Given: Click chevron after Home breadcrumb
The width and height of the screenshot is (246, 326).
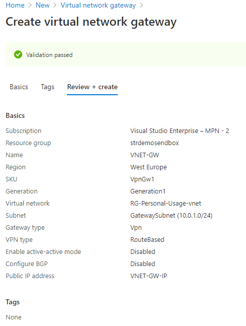Looking at the screenshot, I should coord(30,5).
